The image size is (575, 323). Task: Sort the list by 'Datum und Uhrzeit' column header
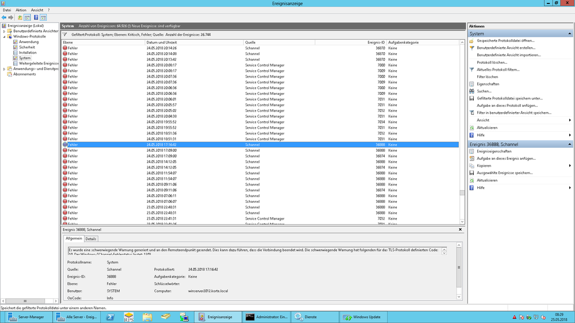[162, 43]
